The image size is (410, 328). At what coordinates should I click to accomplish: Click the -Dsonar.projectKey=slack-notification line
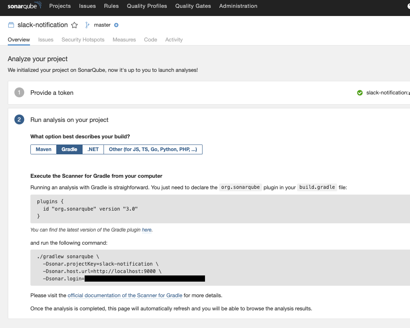point(101,264)
